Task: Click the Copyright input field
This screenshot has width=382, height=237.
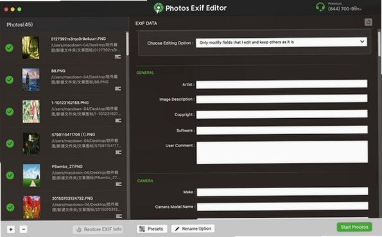Action: (282, 114)
